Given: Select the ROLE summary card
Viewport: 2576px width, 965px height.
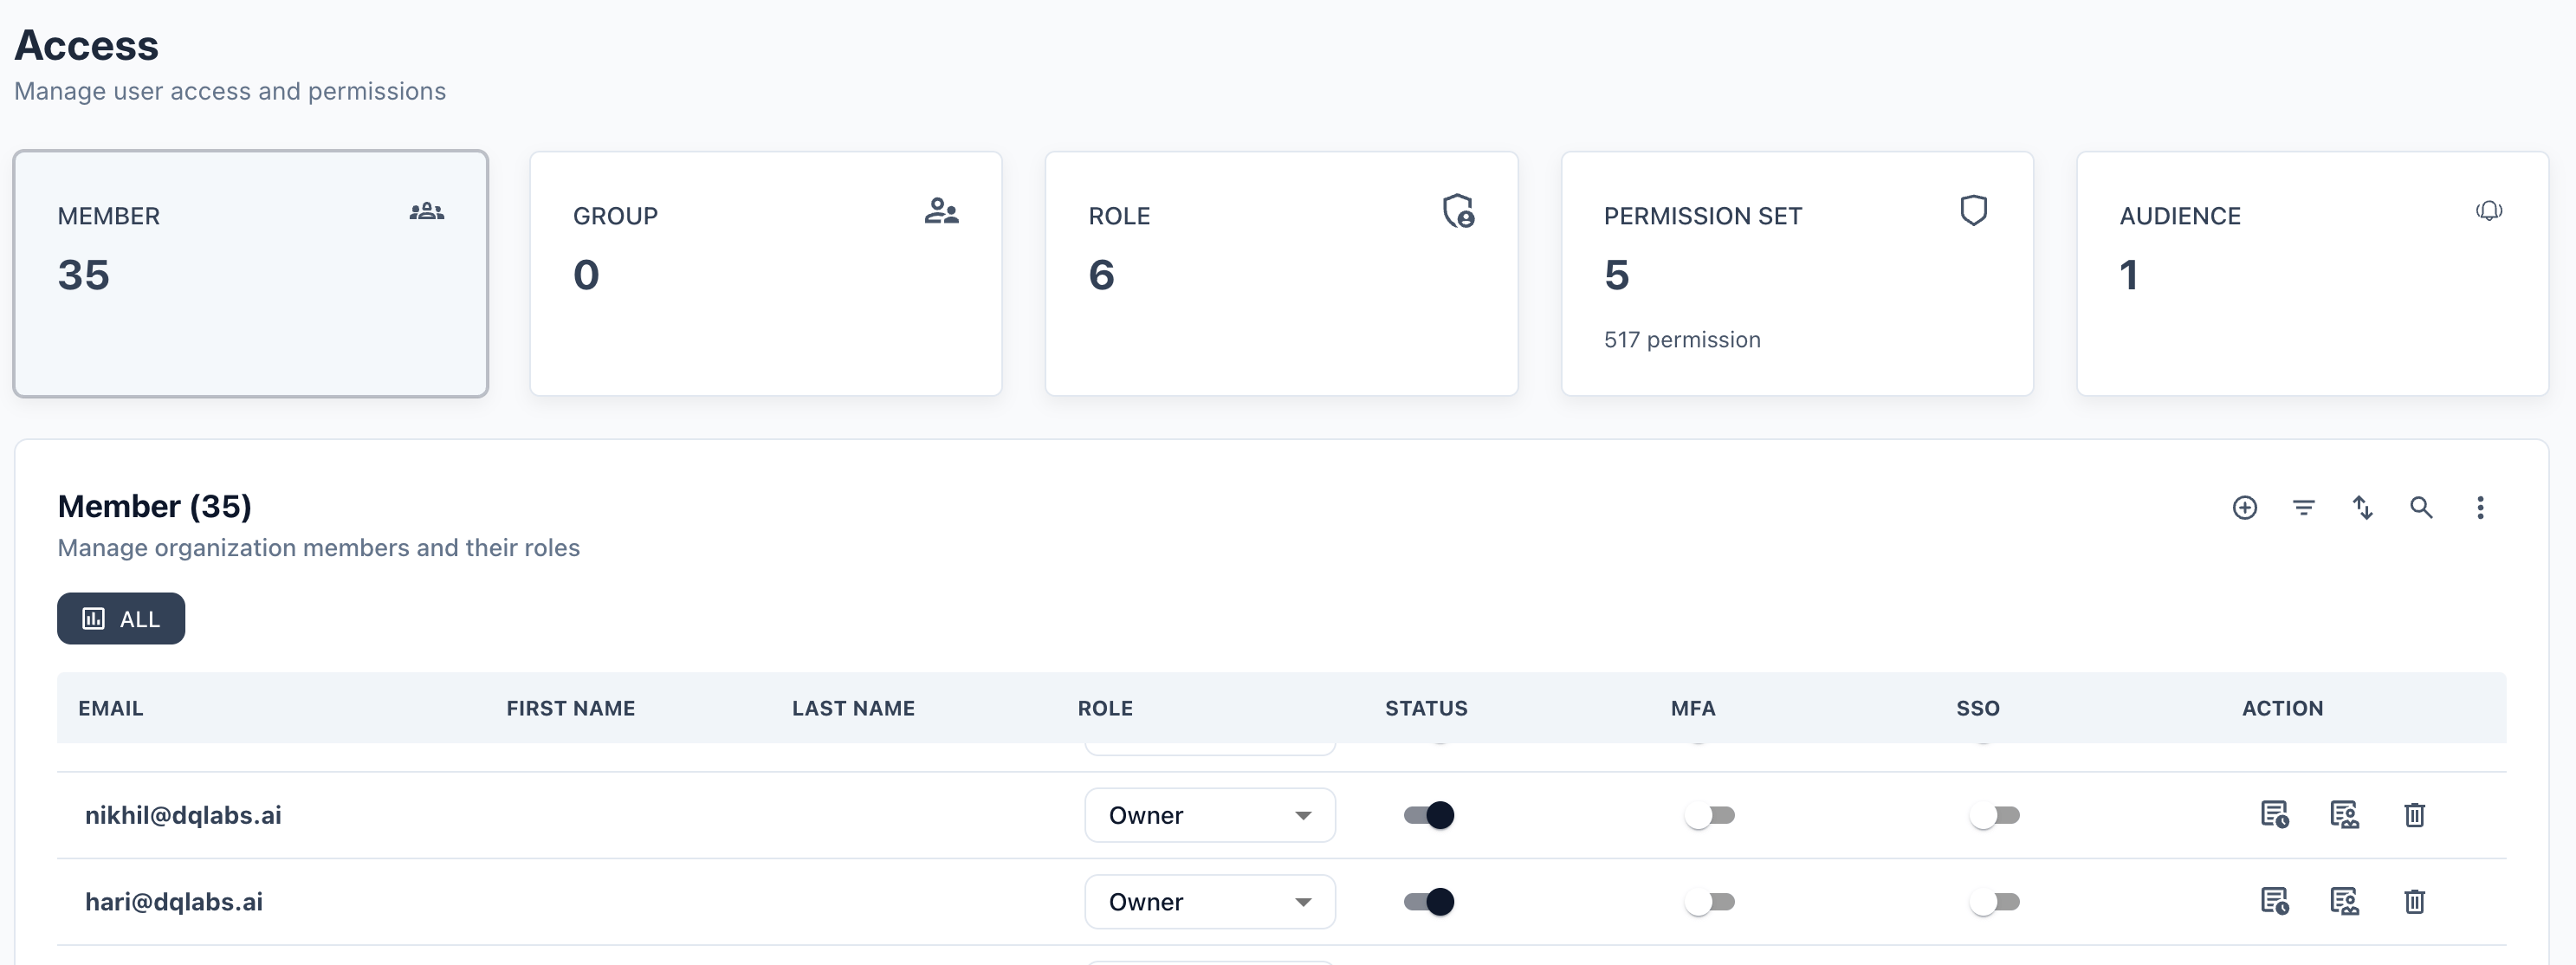Looking at the screenshot, I should (1281, 273).
